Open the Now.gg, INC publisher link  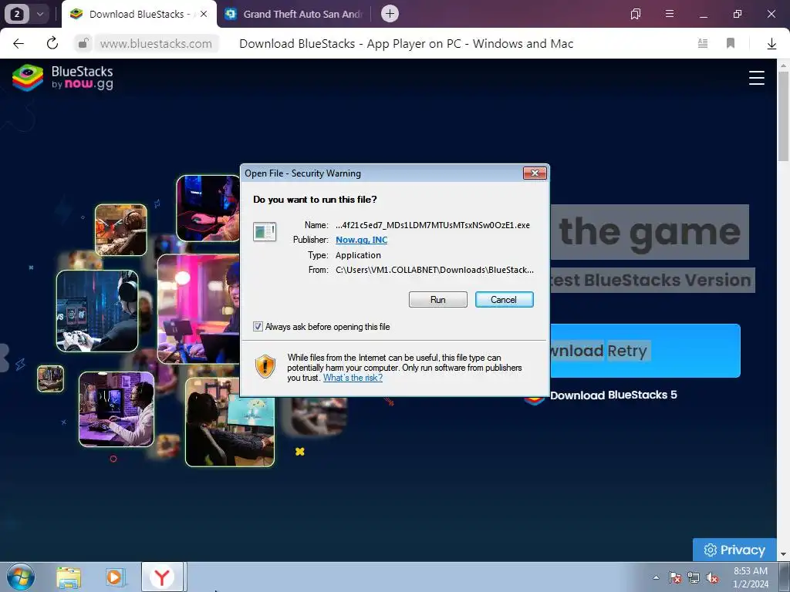361,240
